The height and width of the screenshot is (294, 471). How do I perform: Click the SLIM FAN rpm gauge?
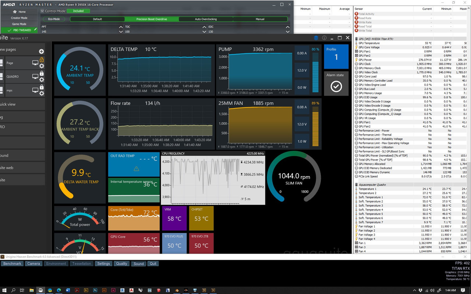[294, 177]
